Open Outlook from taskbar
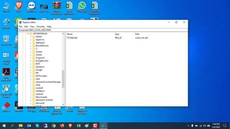 pyautogui.click(x=29, y=126)
